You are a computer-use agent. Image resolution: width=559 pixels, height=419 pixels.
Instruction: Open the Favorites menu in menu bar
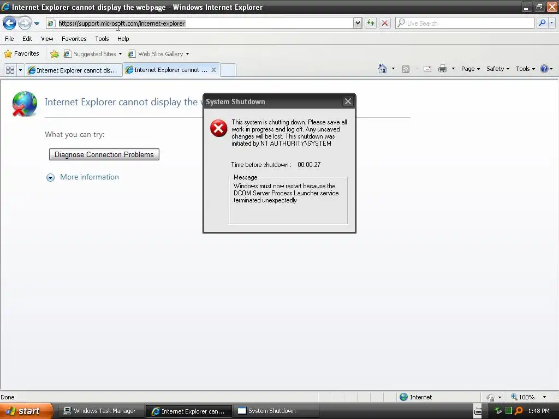point(74,39)
